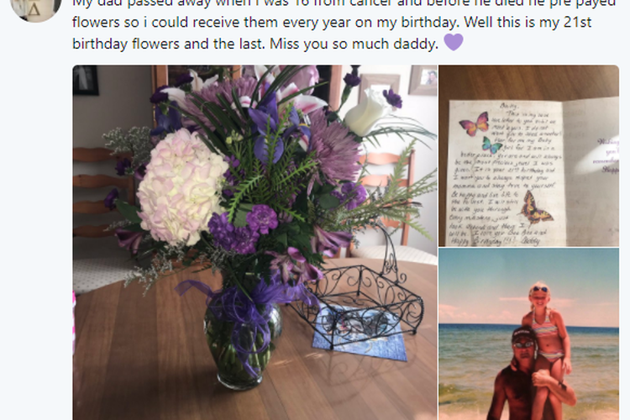630x420 pixels.
Task: Click the purple heart emoji
Action: [454, 42]
